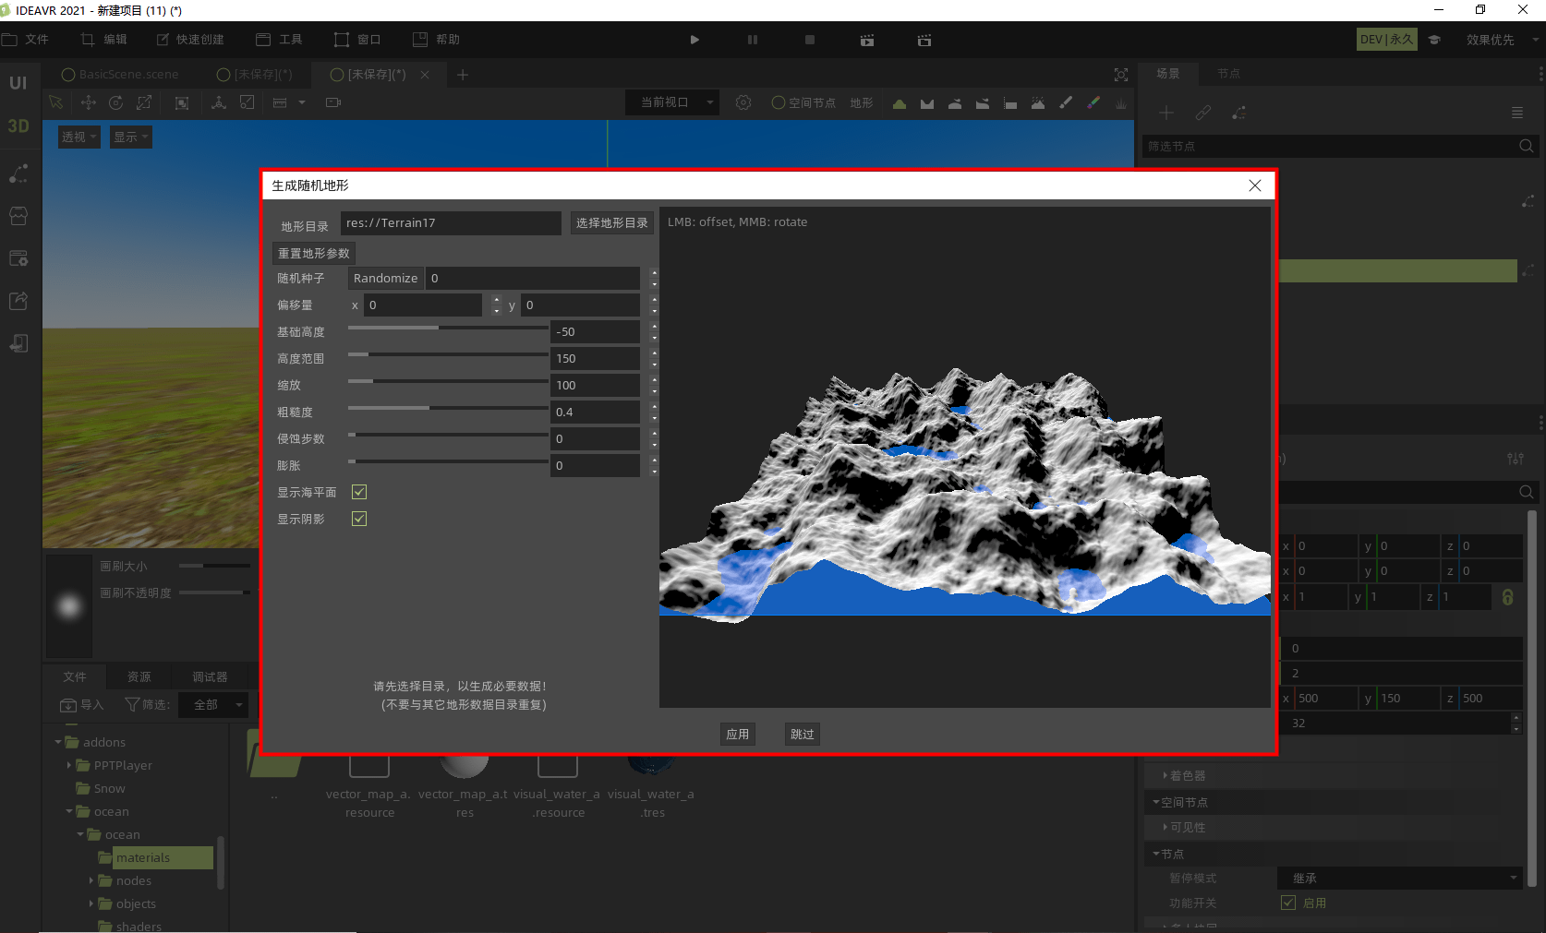The width and height of the screenshot is (1546, 933).
Task: Play the scene
Action: point(694,40)
